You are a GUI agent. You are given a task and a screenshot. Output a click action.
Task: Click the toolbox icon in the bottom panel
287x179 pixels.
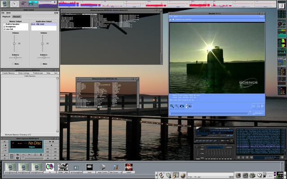click(x=252, y=175)
